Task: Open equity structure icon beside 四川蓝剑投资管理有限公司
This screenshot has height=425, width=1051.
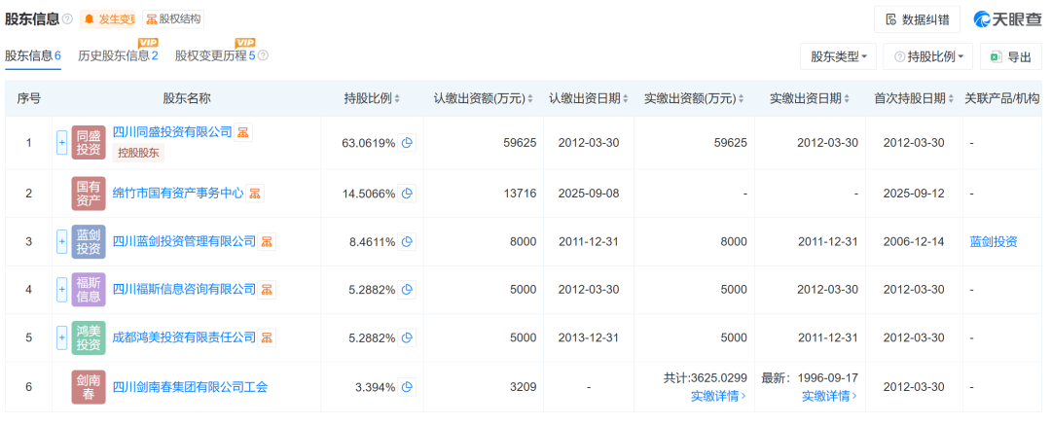Action: pyautogui.click(x=267, y=241)
